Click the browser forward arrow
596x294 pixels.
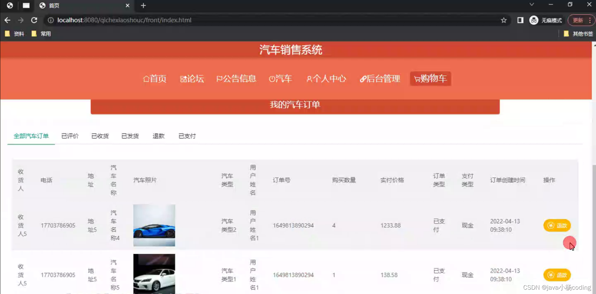point(21,20)
